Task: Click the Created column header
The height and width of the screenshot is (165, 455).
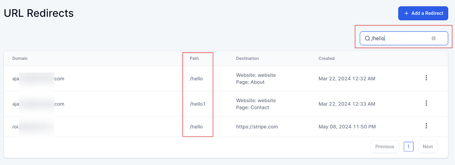Action: pyautogui.click(x=326, y=58)
